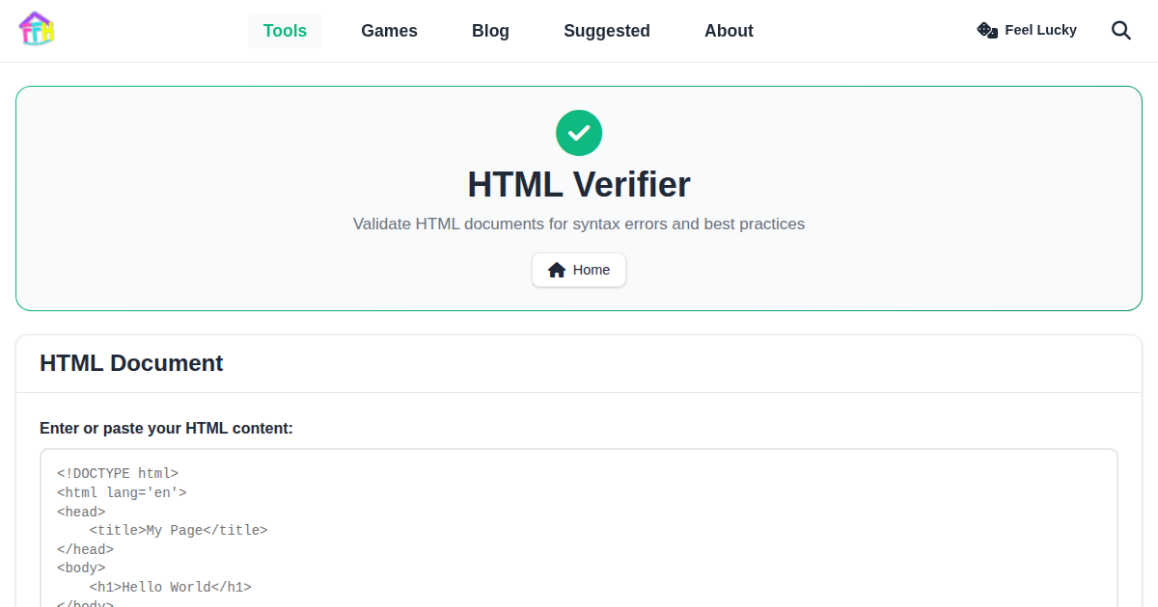
Task: Click the house logo in the top-left corner
Action: click(x=36, y=30)
